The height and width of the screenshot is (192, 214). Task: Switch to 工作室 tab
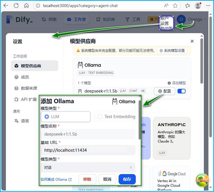76,19
